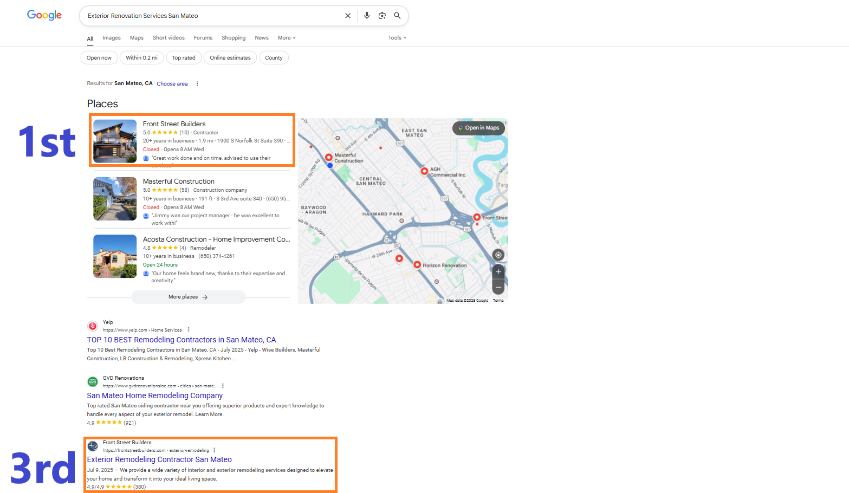Open San Mateo Home Remodeling Company link

click(x=155, y=395)
